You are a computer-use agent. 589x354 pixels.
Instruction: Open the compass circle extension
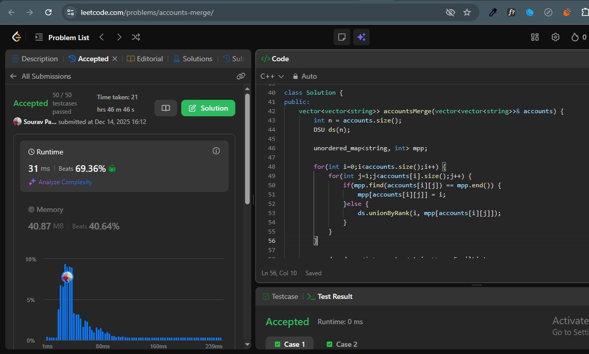[x=548, y=12]
